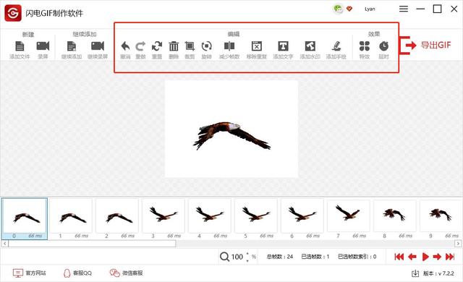The height and width of the screenshot is (282, 463).
Task: Open the Official Website (官方网站) link
Action: pos(29,273)
